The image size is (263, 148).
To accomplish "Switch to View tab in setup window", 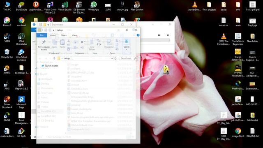I will coord(74,35).
